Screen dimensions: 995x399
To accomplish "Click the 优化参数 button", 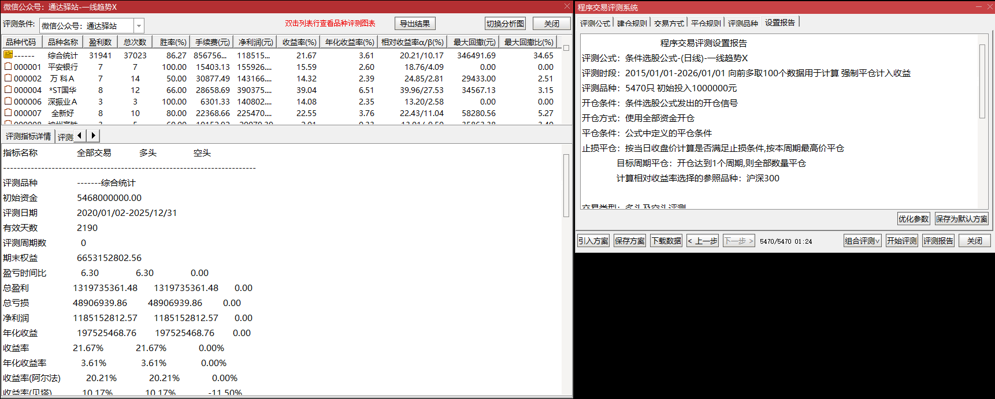I will 914,219.
